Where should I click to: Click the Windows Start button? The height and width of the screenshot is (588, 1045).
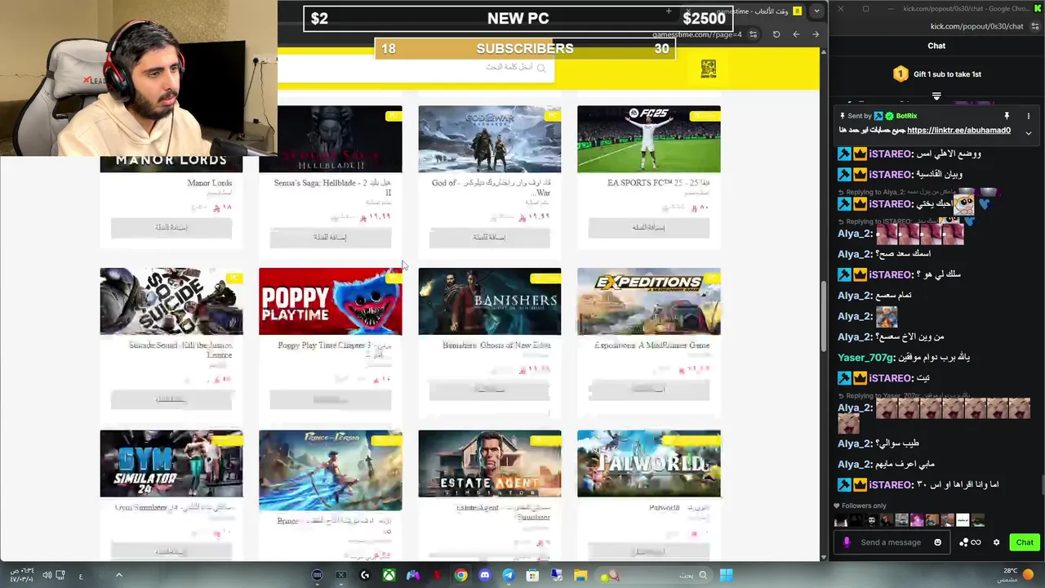tap(726, 575)
